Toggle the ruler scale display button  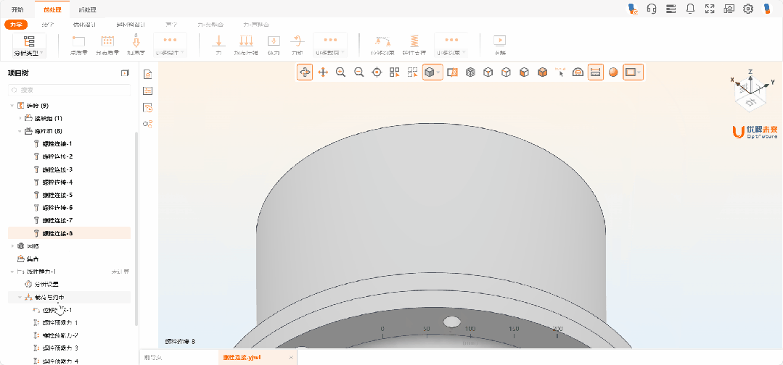click(x=595, y=72)
